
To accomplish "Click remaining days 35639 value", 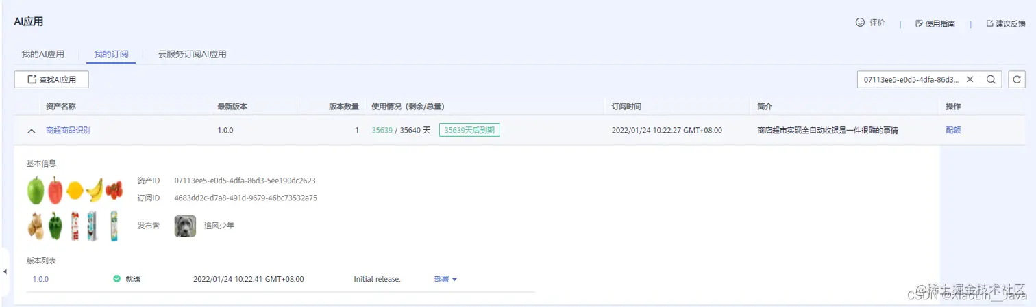I will (x=382, y=130).
